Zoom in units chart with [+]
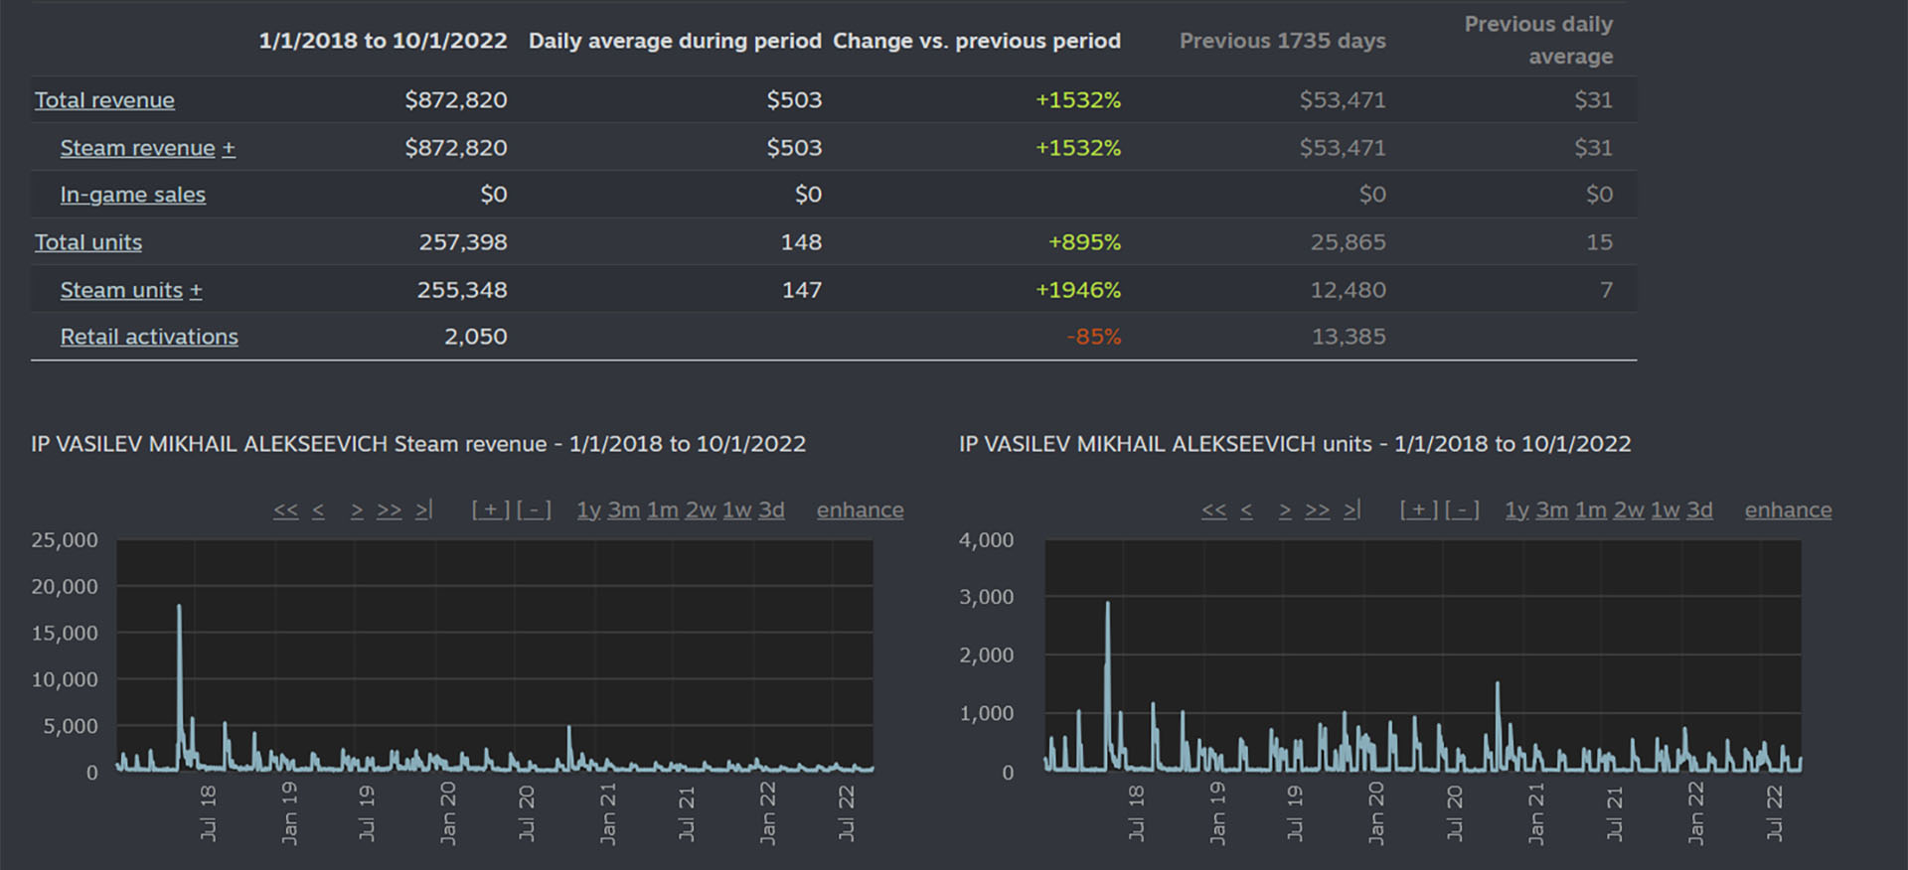The height and width of the screenshot is (870, 1908). point(1419,510)
